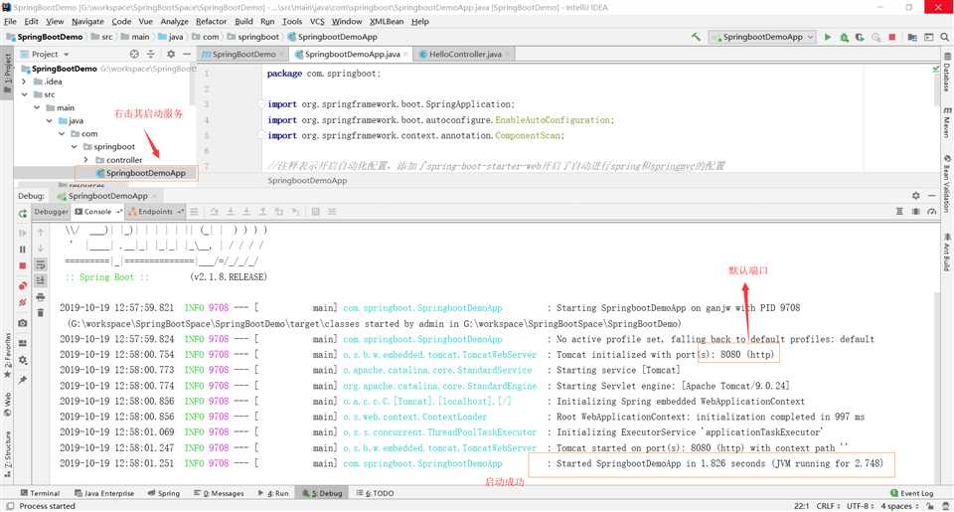Click camera thread dump icon
Viewport: 954px width, 512px height.
point(23,323)
